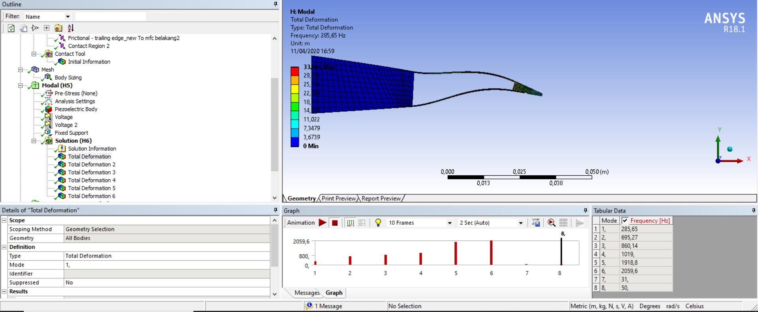Click the zoom animation magnifier icon
This screenshot has width=758, height=312.
click(x=552, y=223)
